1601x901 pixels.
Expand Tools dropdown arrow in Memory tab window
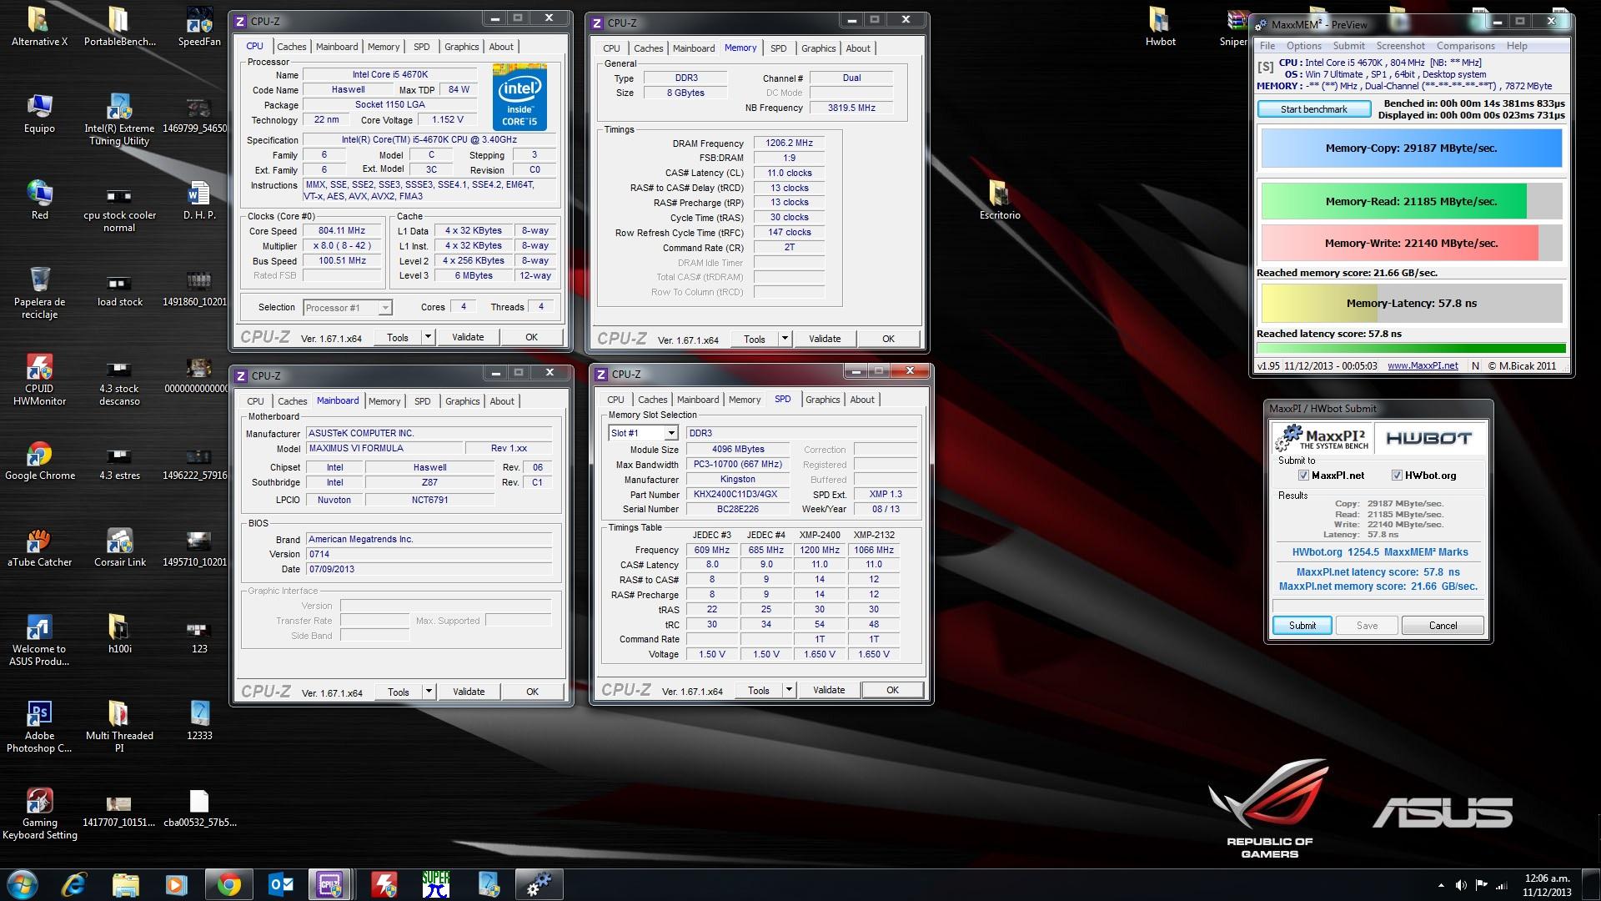point(785,339)
